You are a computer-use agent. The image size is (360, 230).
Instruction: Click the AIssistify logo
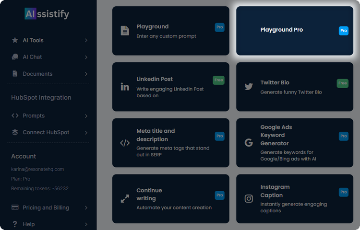pyautogui.click(x=47, y=14)
